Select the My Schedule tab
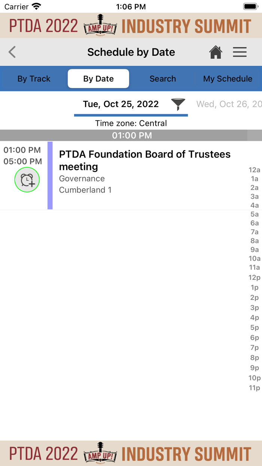The height and width of the screenshot is (466, 262). pyautogui.click(x=228, y=79)
